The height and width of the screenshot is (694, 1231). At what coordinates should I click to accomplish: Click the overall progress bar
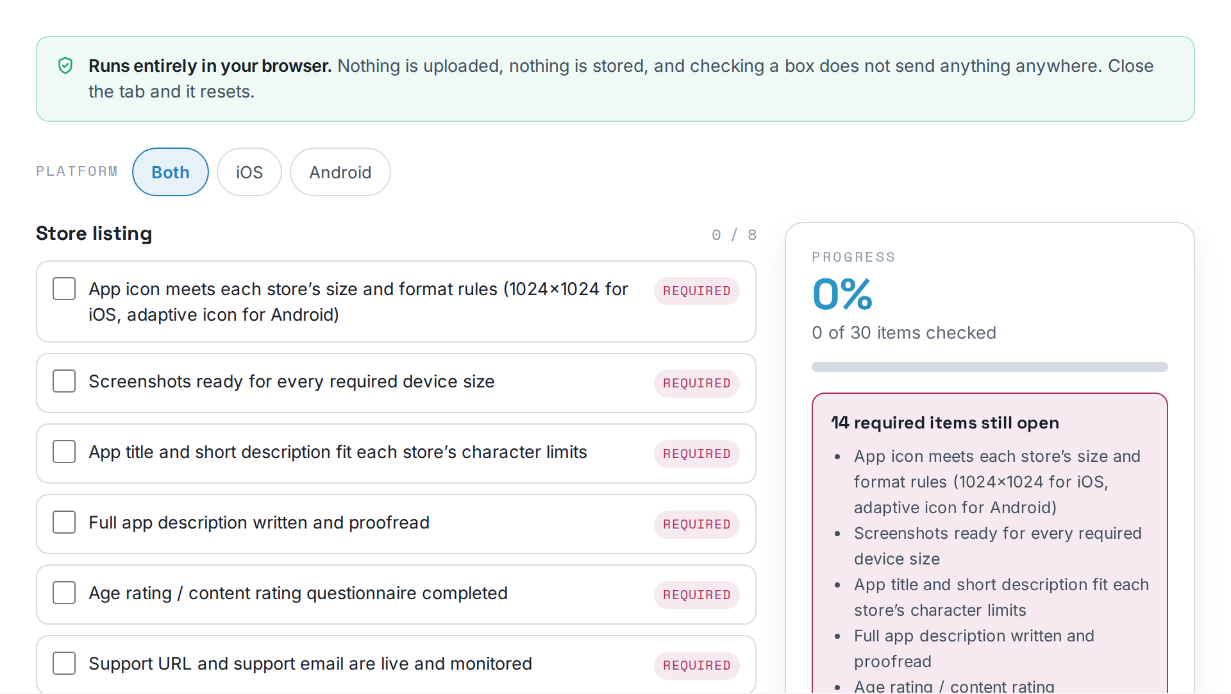tap(990, 367)
